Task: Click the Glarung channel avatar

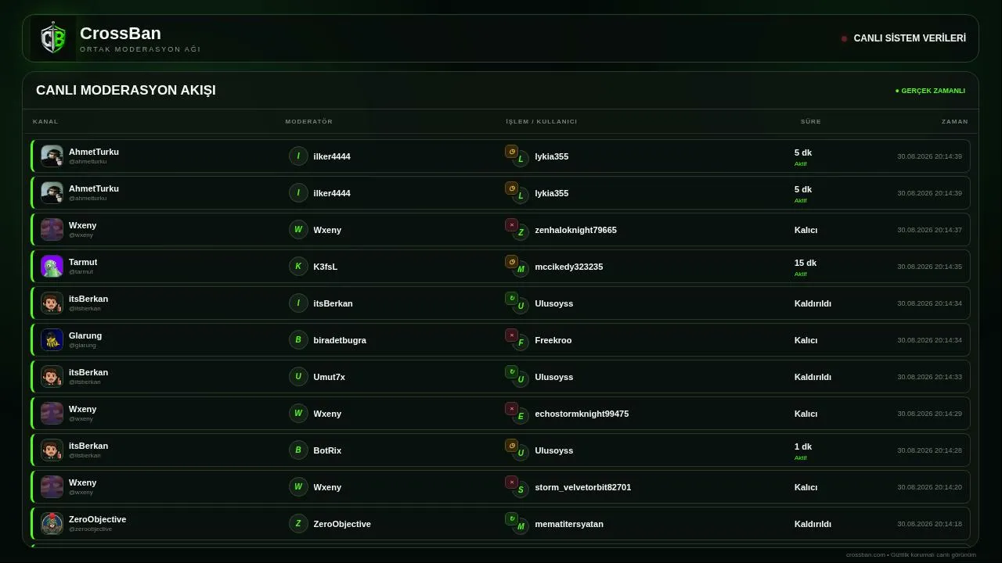Action: (x=52, y=340)
